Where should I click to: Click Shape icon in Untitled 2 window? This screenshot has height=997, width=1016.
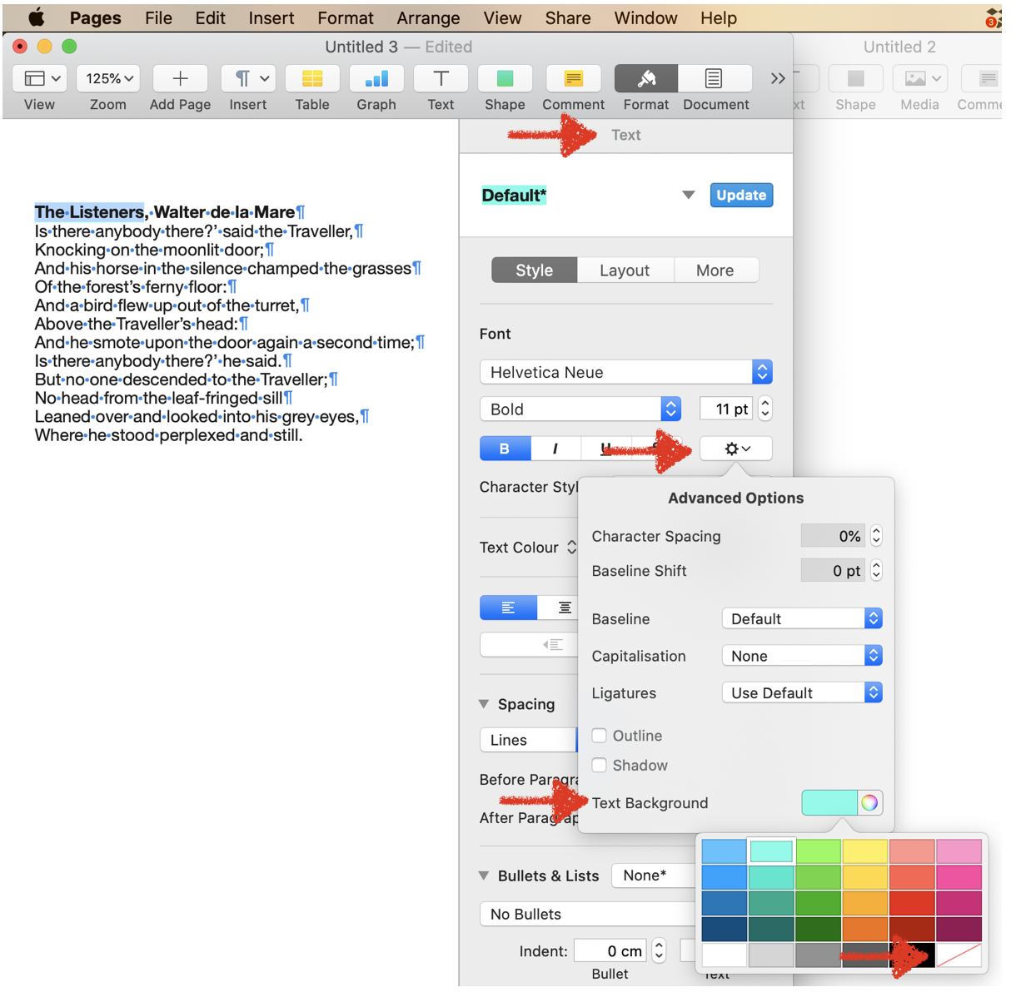(855, 78)
